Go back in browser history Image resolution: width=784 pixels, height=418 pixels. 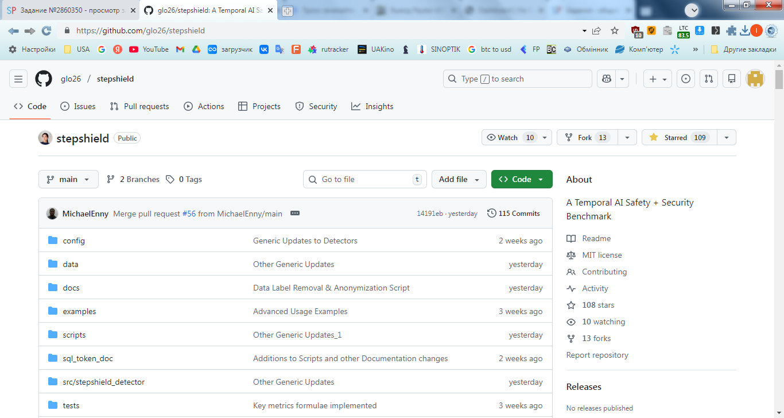click(x=13, y=30)
